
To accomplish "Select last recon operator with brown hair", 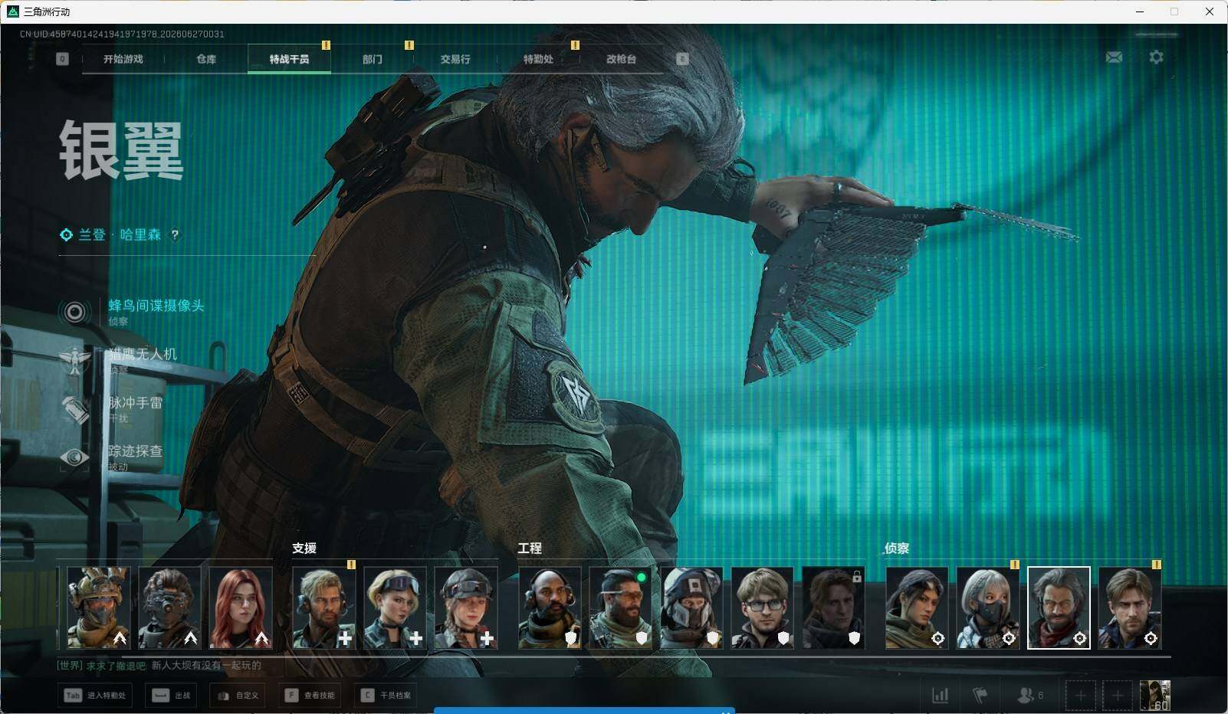I will coord(1130,608).
